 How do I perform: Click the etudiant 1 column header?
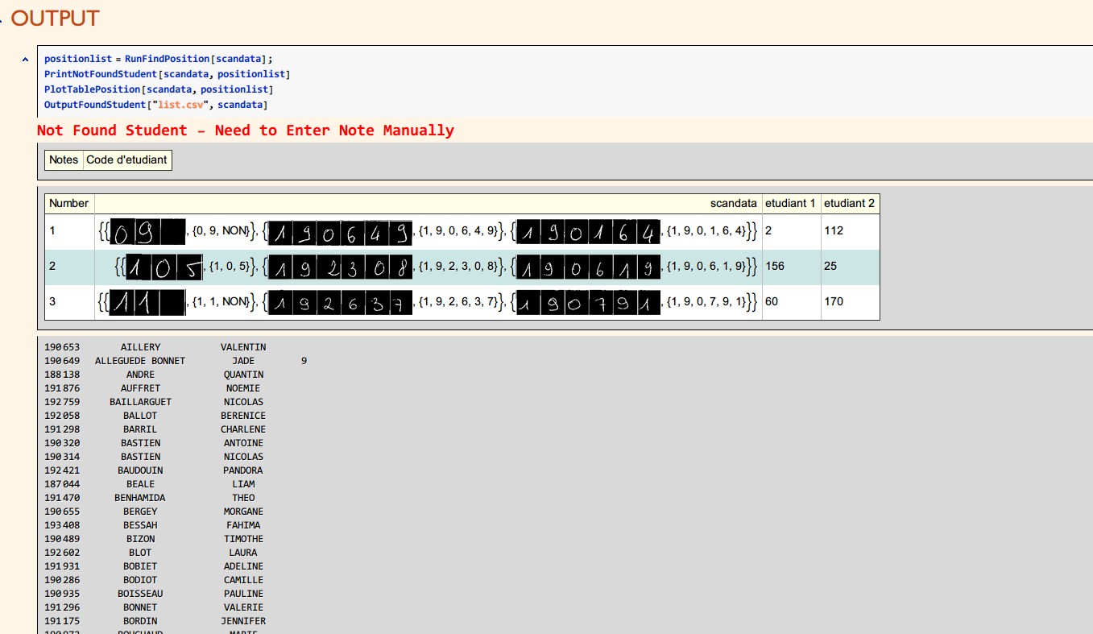click(791, 204)
